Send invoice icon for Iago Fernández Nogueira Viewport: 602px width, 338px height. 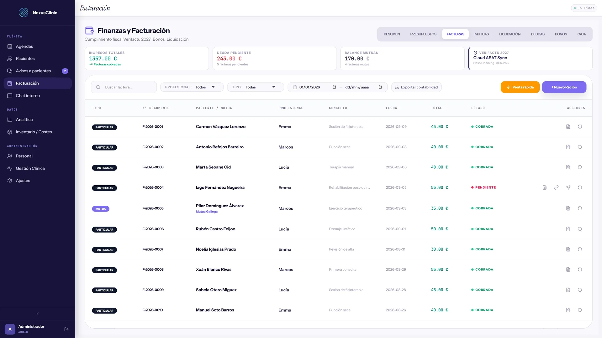click(568, 187)
